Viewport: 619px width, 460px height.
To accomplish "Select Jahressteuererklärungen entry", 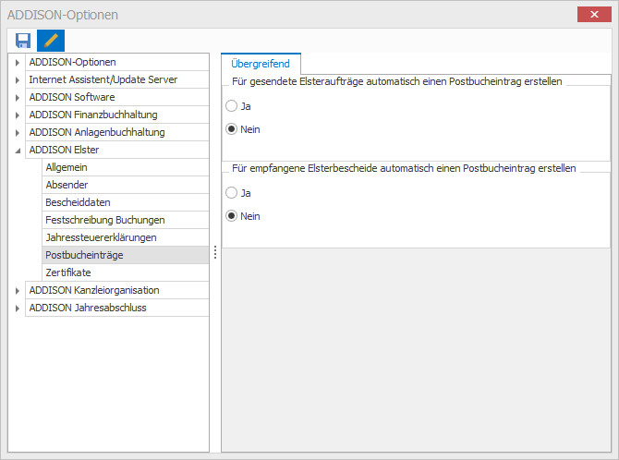I will [x=125, y=237].
